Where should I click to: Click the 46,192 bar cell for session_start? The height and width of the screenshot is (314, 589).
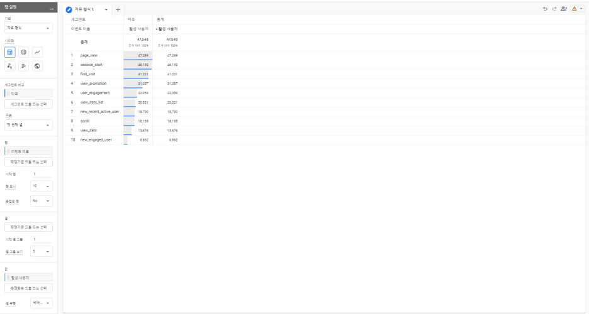coord(138,65)
